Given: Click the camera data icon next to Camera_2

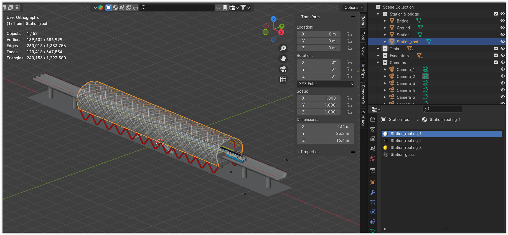Looking at the screenshot, I should (425, 76).
